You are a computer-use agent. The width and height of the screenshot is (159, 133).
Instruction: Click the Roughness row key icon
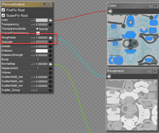click(33, 38)
